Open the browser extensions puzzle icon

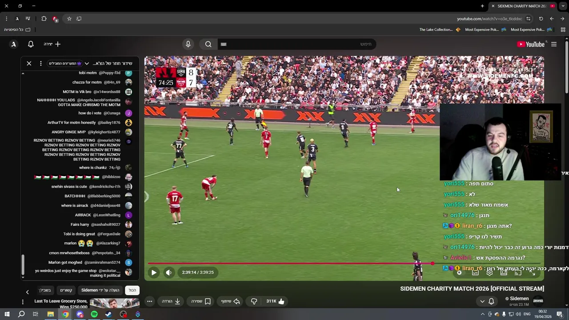pos(44,19)
